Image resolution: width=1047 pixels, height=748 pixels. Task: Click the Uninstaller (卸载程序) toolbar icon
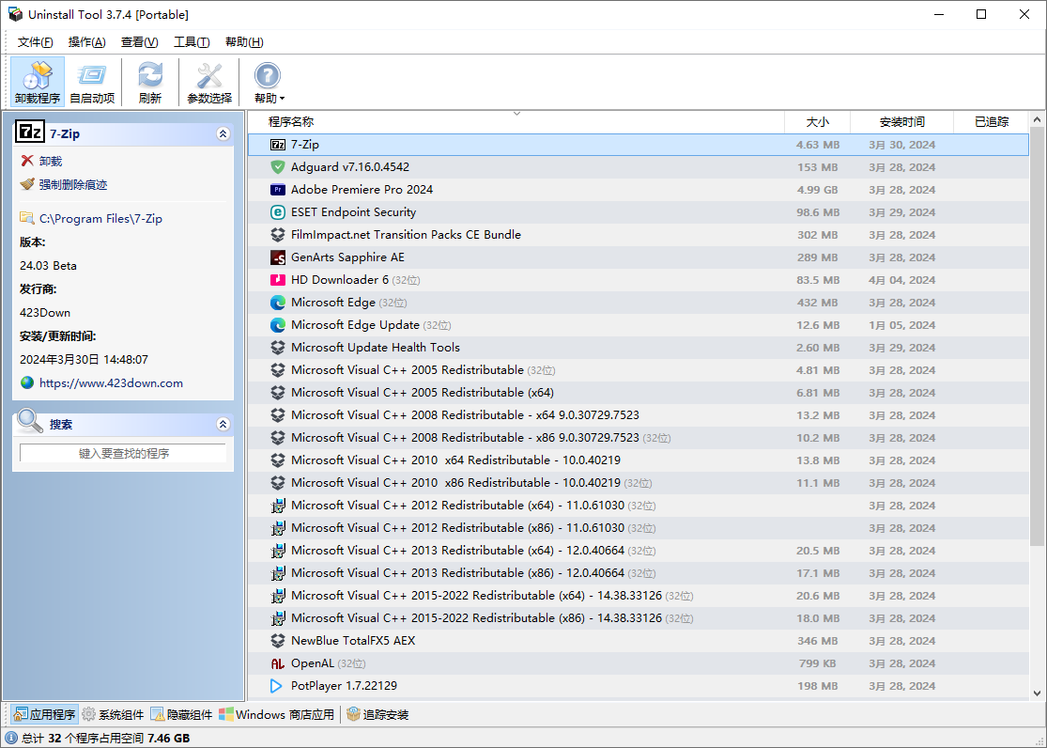(x=38, y=82)
